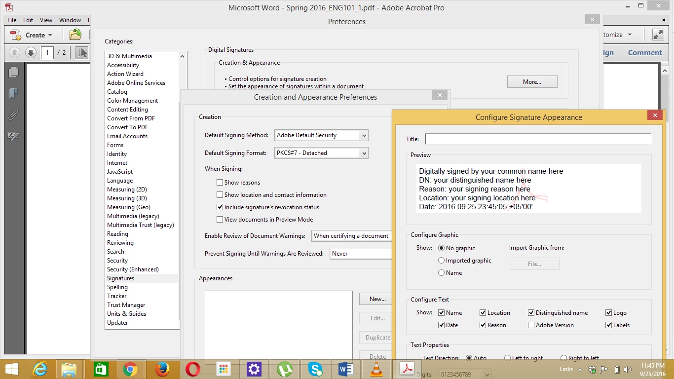Open the Window menu
The width and height of the screenshot is (674, 379).
click(x=70, y=20)
